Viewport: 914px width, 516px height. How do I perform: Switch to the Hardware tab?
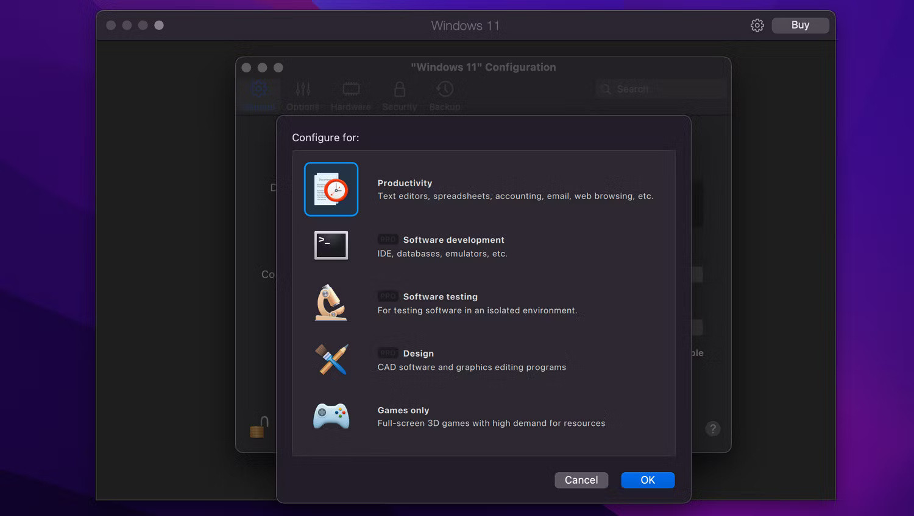350,96
